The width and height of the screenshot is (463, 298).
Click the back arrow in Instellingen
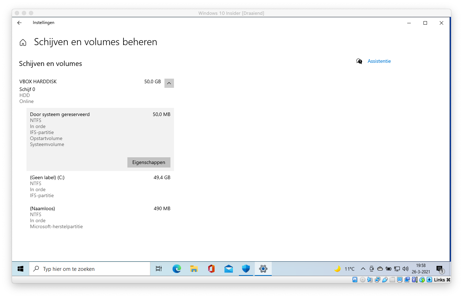[19, 23]
